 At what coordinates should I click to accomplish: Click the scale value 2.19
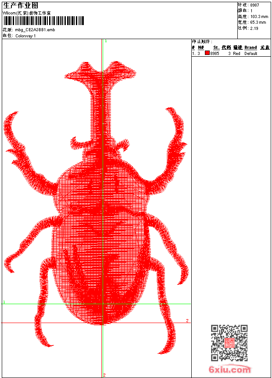click(x=254, y=28)
